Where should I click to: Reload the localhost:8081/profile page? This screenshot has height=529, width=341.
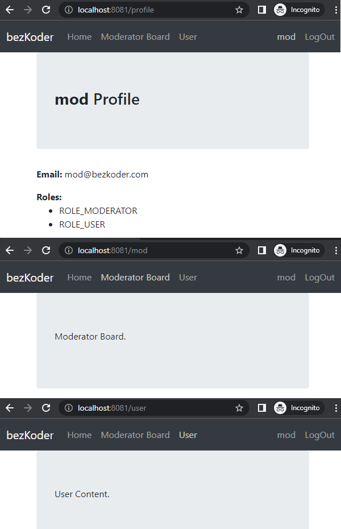(46, 10)
